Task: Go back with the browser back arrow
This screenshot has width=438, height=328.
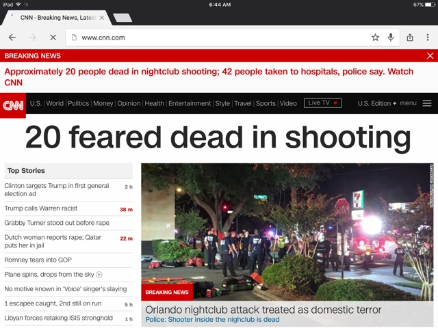Action: tap(12, 38)
